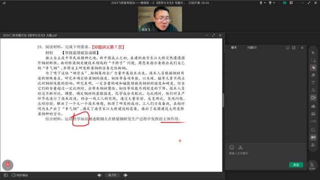Expand camera options dropdown arrow
Image resolution: width=320 pixels, height=180 pixels.
pos(274,3)
